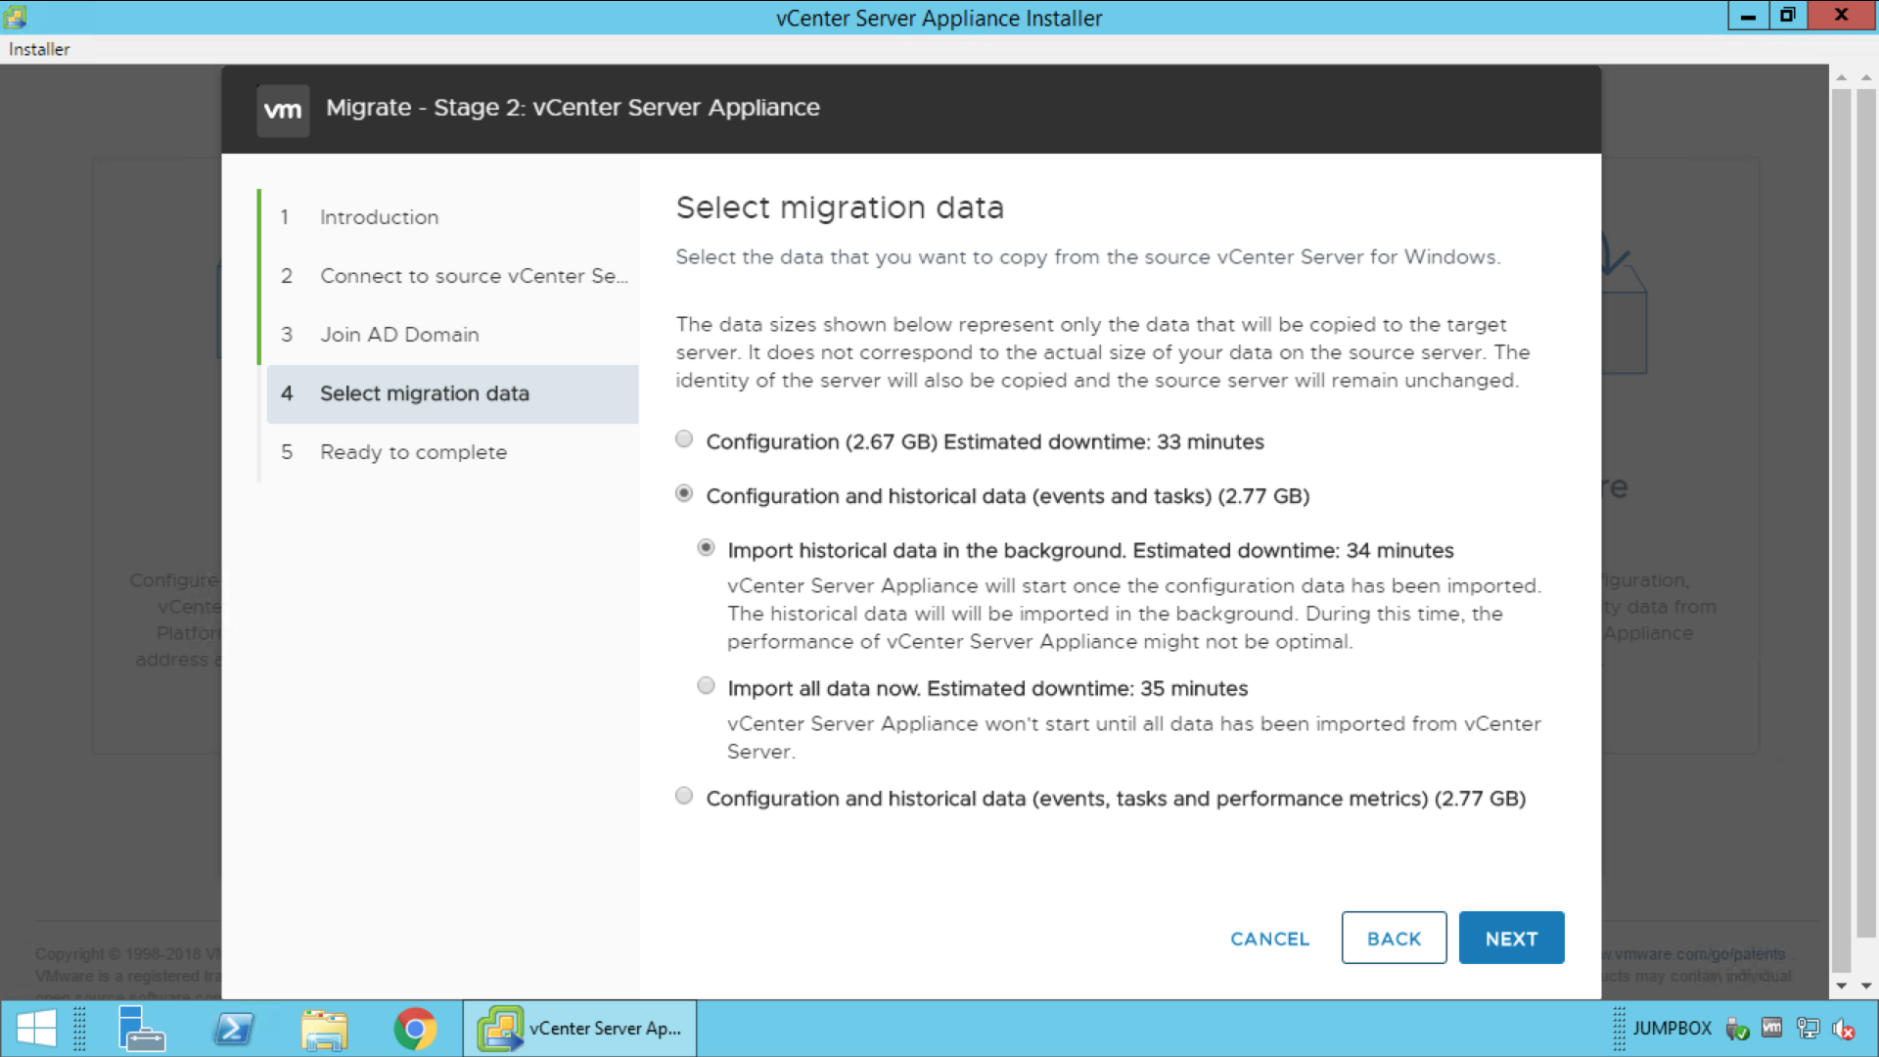Open PowerShell from the taskbar
The width and height of the screenshot is (1879, 1057).
234,1029
